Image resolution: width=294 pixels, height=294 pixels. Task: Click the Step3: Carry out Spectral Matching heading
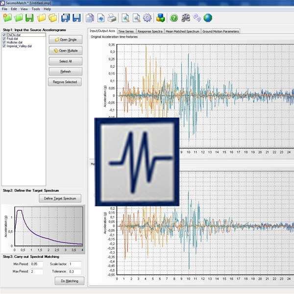click(x=31, y=256)
